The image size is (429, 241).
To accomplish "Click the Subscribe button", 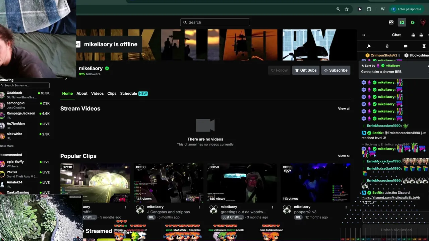I will [335, 70].
